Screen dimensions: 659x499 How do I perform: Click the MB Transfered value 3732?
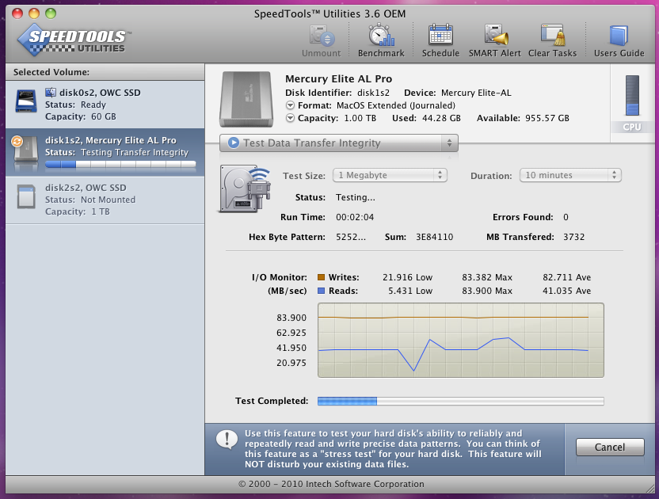(573, 237)
